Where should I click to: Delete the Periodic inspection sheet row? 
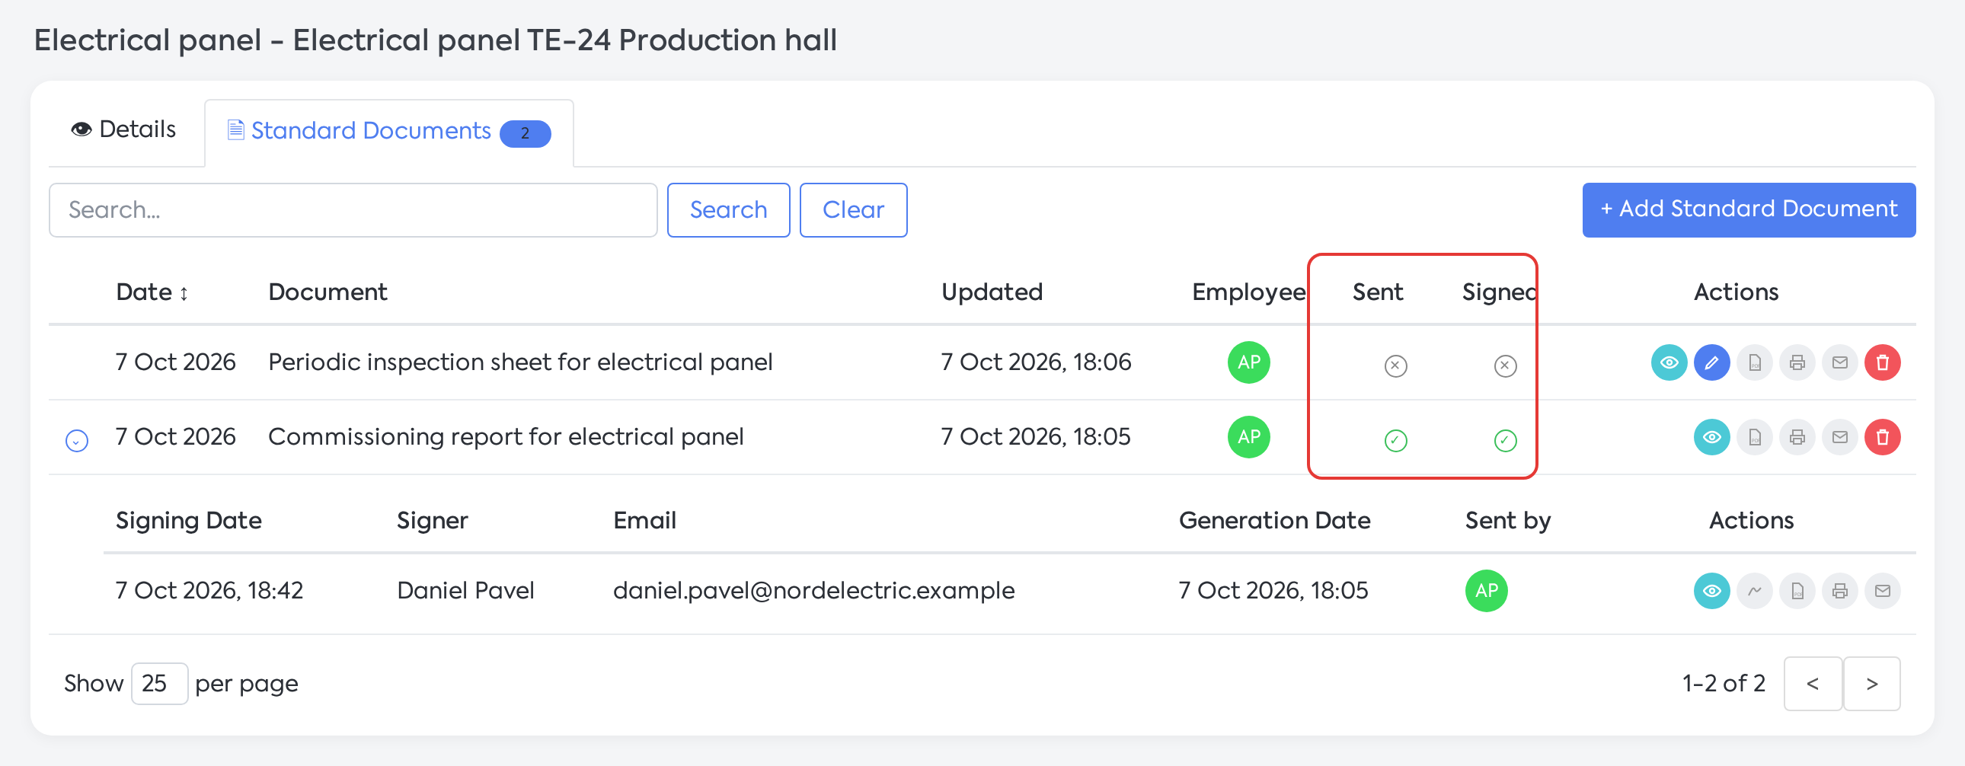[x=1883, y=362]
